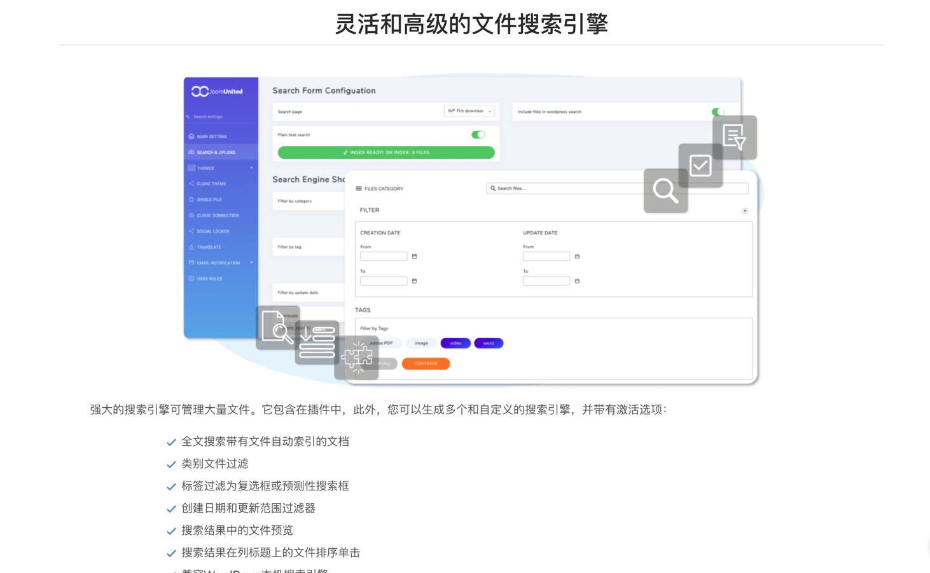Image resolution: width=930 pixels, height=573 pixels.
Task: Click the Email Notification envelope icon
Action: tap(191, 263)
